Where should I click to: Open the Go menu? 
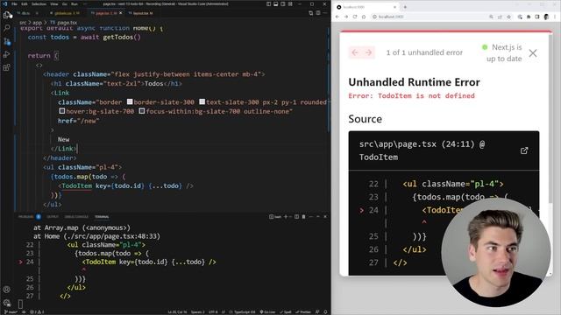coord(65,3)
